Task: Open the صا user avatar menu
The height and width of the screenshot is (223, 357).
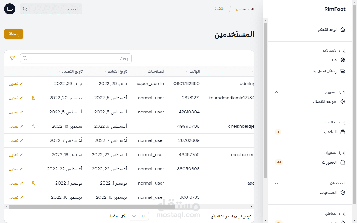Action: click(x=10, y=9)
